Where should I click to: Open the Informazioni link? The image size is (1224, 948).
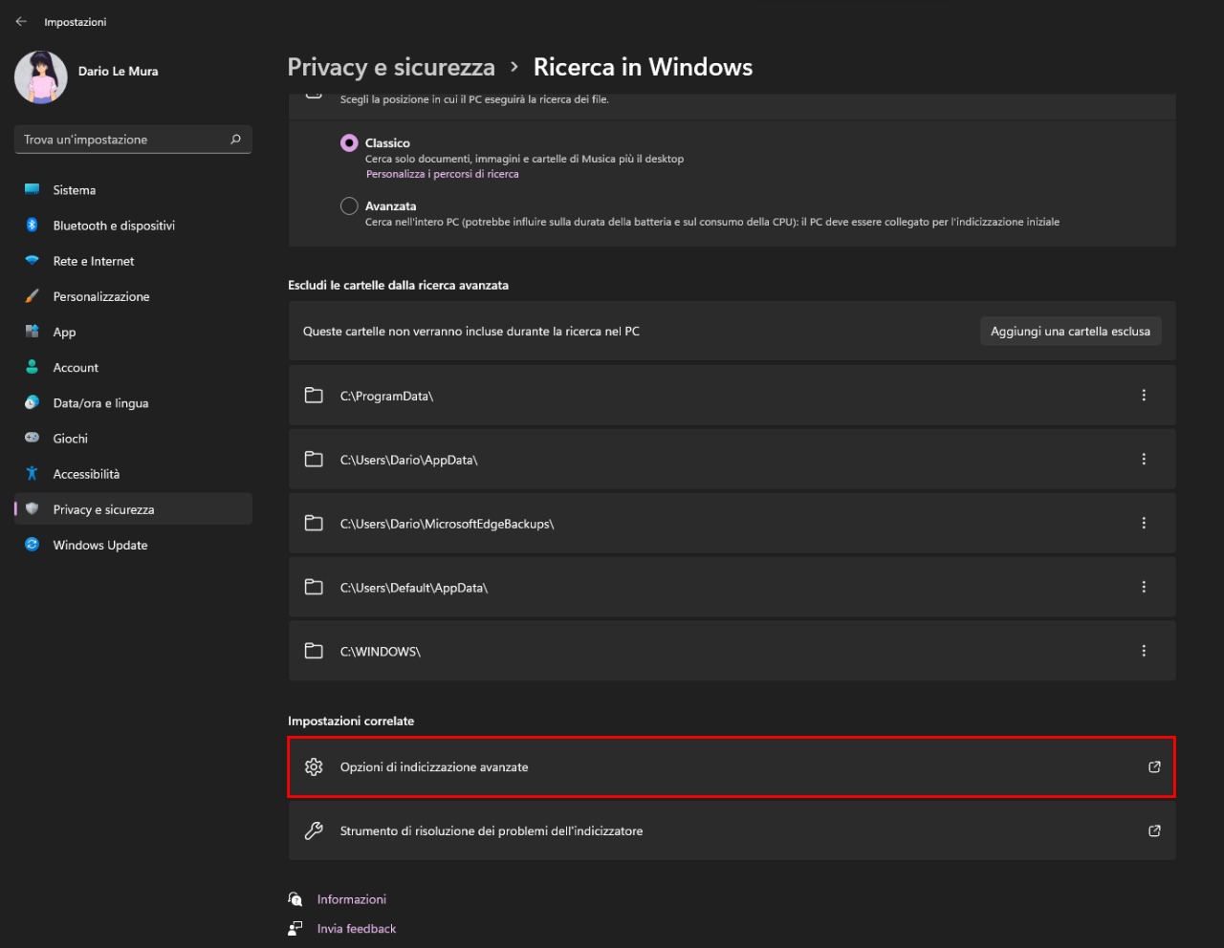352,899
